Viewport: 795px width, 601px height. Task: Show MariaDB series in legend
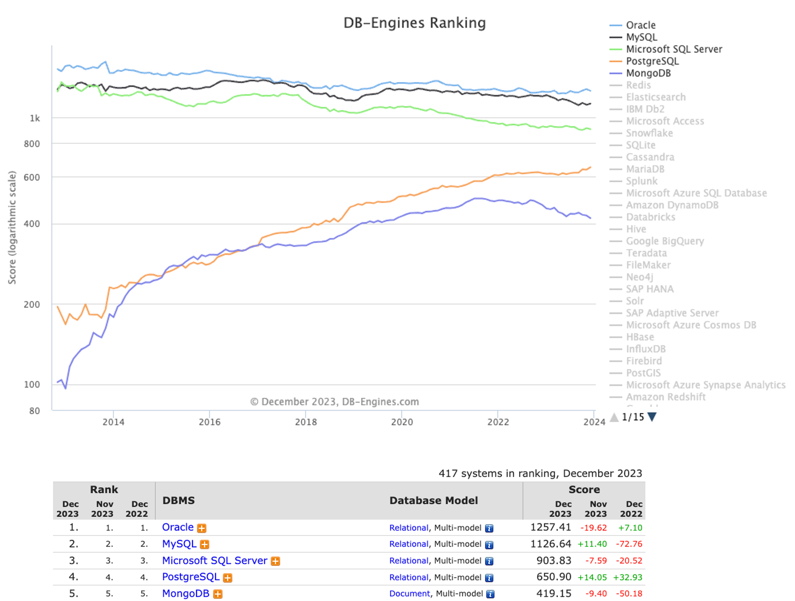(637, 169)
